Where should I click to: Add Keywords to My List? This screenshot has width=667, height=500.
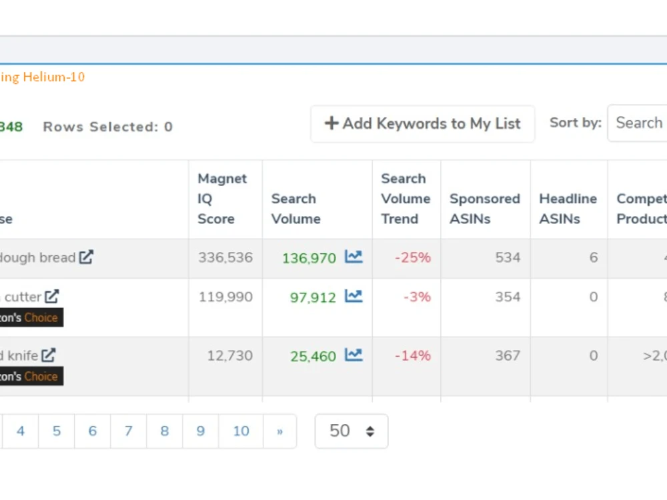click(422, 124)
